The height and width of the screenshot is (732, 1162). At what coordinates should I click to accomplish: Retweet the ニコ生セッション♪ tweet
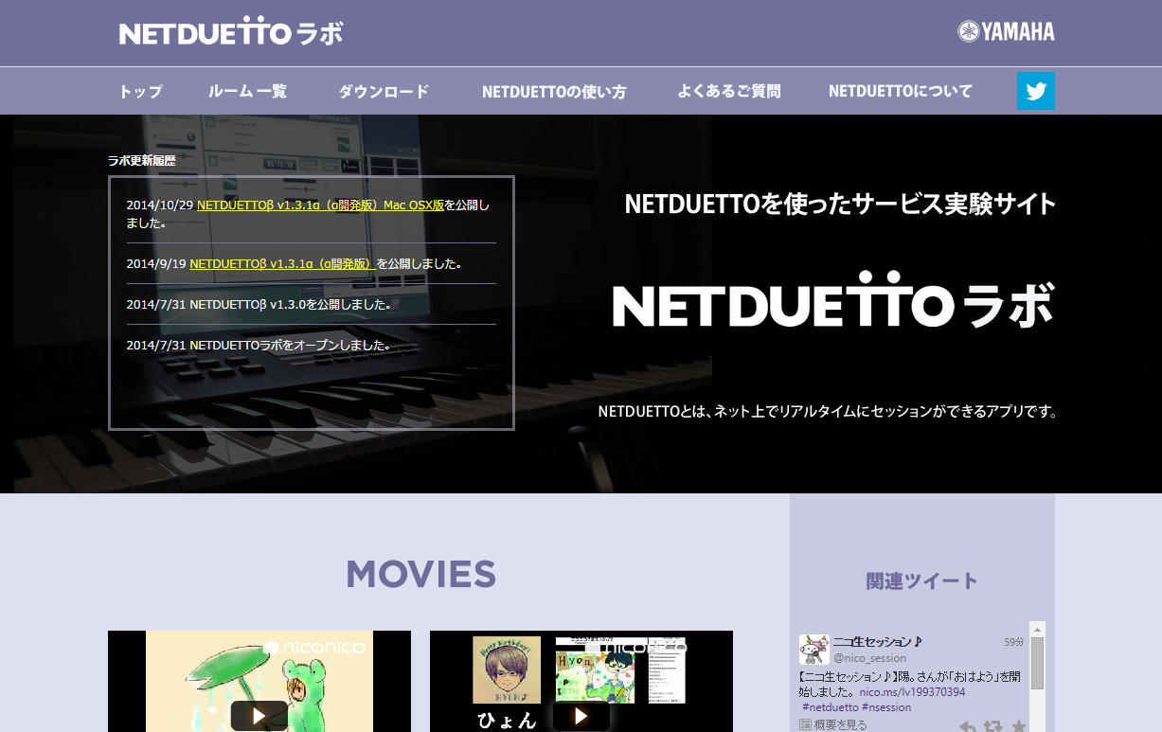point(993,726)
